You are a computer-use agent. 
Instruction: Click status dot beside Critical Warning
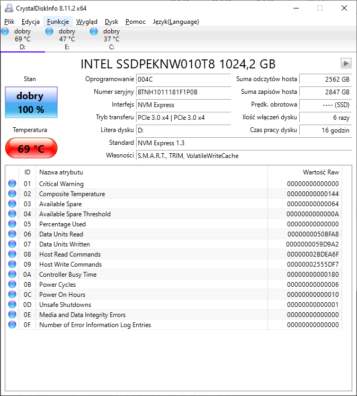coord(12,183)
